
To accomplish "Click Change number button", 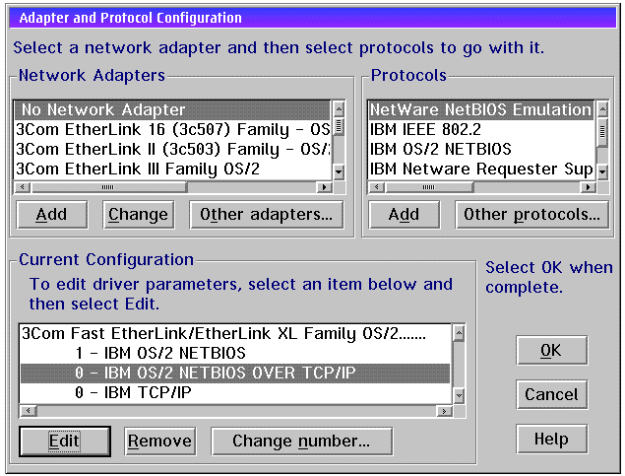I will point(301,441).
